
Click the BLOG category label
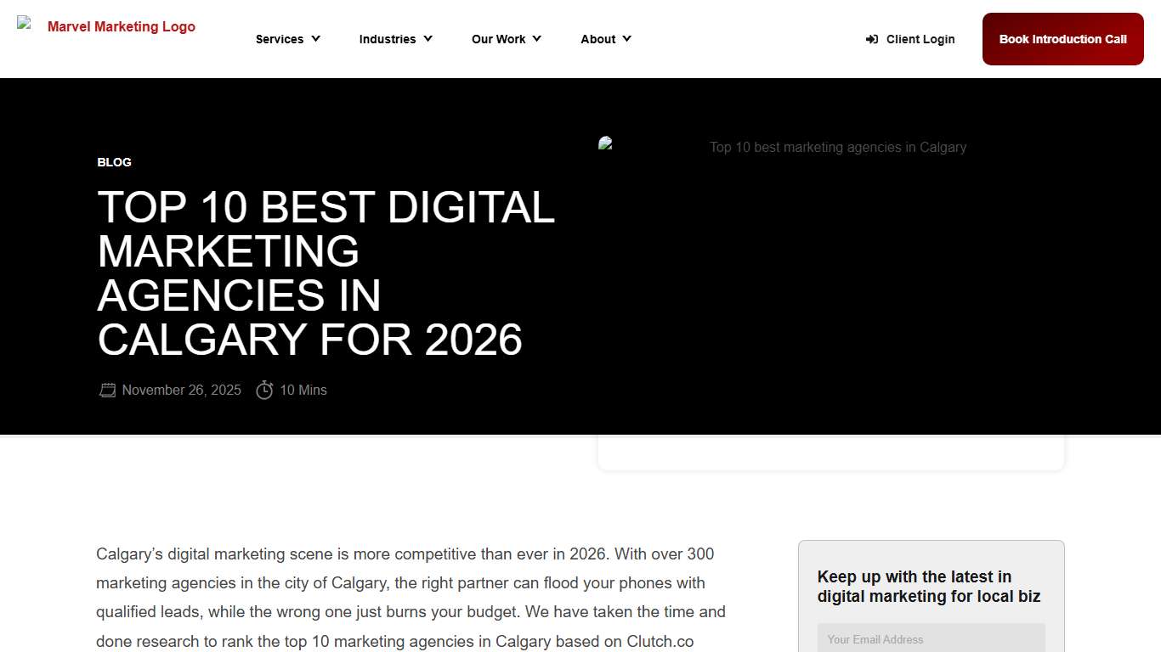tap(114, 162)
